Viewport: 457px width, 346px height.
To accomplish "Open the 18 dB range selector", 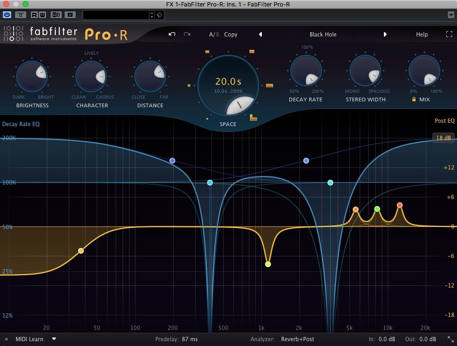I will [444, 137].
